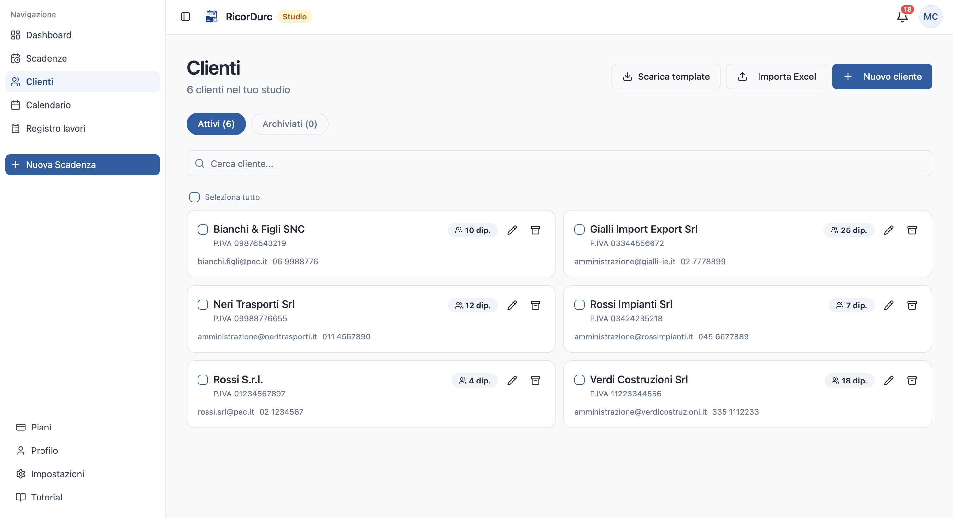Click Nuovo cliente button
The width and height of the screenshot is (953, 518).
point(882,77)
